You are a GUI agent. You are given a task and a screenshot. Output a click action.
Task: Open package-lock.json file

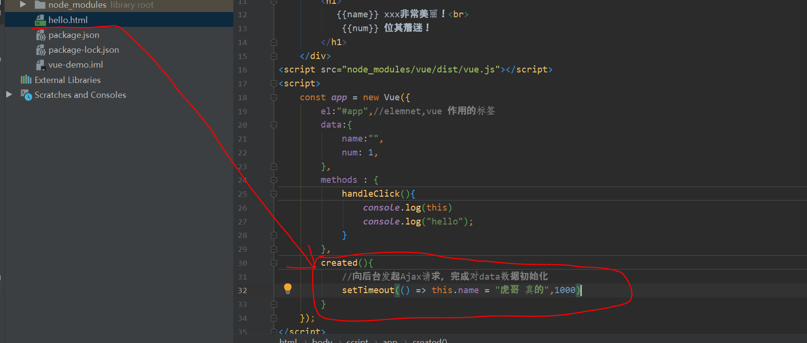[84, 50]
